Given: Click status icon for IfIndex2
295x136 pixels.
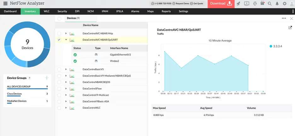Looking at the screenshot, I should point(75,61).
